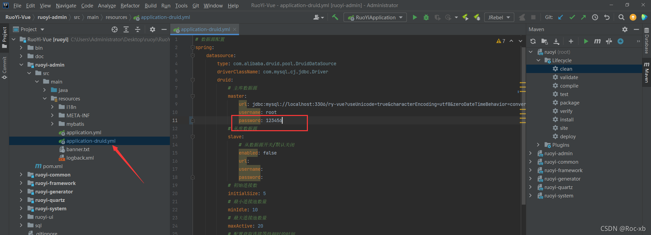Expand the mybatis folder
Image resolution: width=651 pixels, height=235 pixels.
(x=52, y=124)
